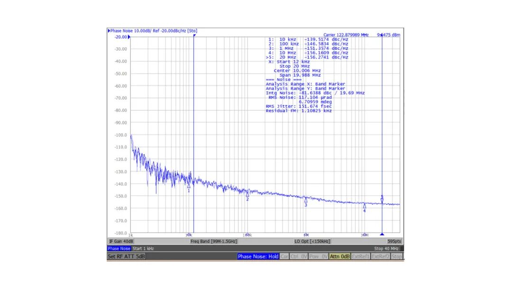Select the RMS Jitter 151.674 fsec readout

pos(299,106)
